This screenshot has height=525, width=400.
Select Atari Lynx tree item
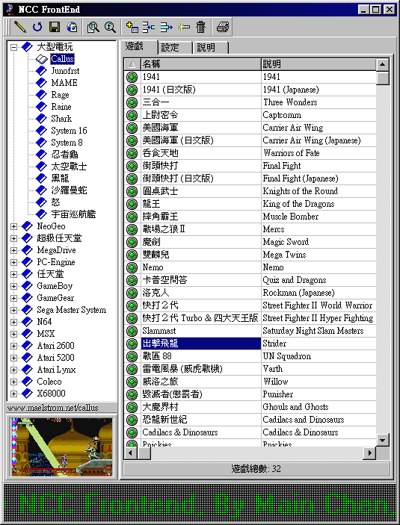coord(56,370)
